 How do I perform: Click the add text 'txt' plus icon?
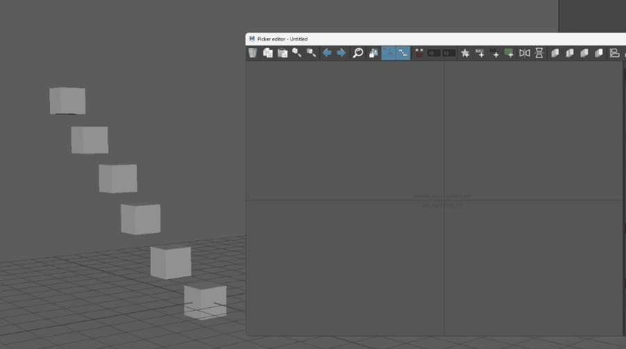tap(494, 53)
